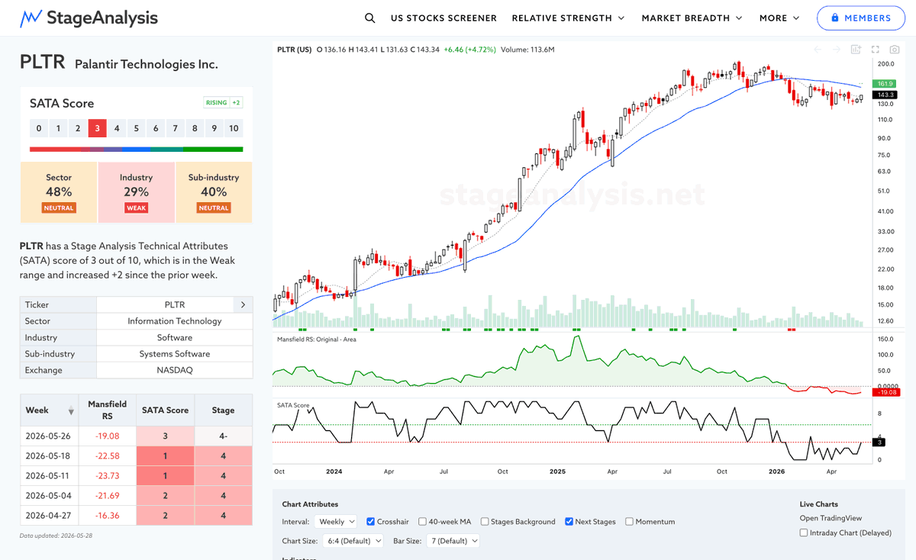Disable the Crosshair checkbox
Viewport: 916px width, 560px height.
371,522
